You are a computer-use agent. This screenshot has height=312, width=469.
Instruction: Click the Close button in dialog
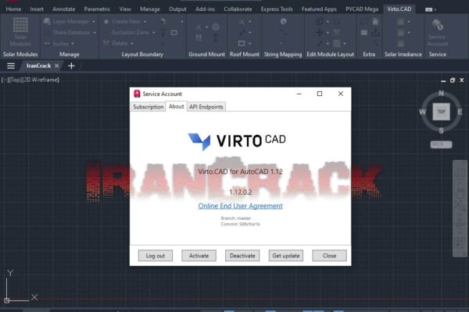(329, 256)
